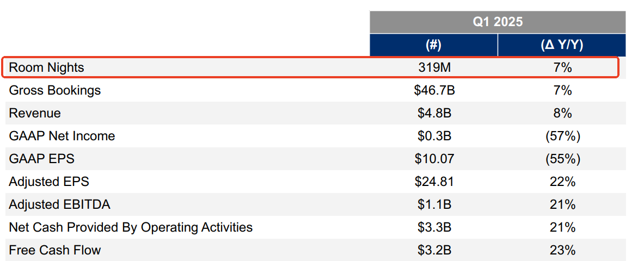The height and width of the screenshot is (261, 644).
Task: Select the (57%) net income change
Action: point(562,136)
